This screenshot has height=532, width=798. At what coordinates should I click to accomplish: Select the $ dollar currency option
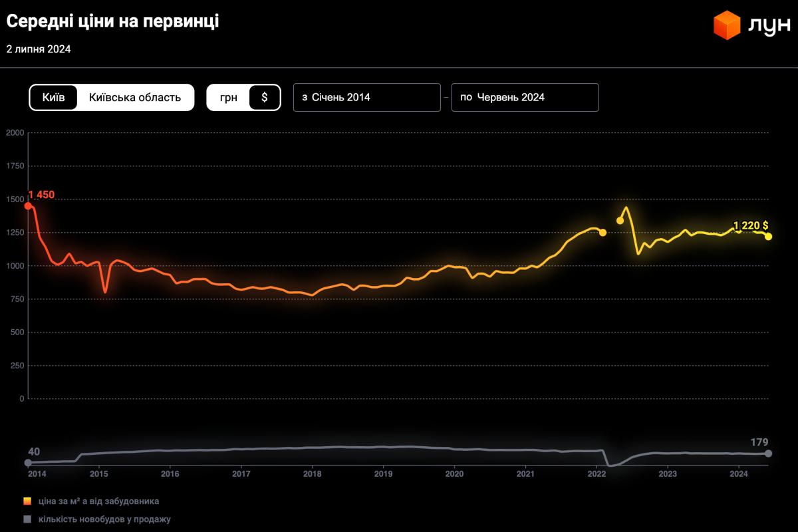(264, 97)
